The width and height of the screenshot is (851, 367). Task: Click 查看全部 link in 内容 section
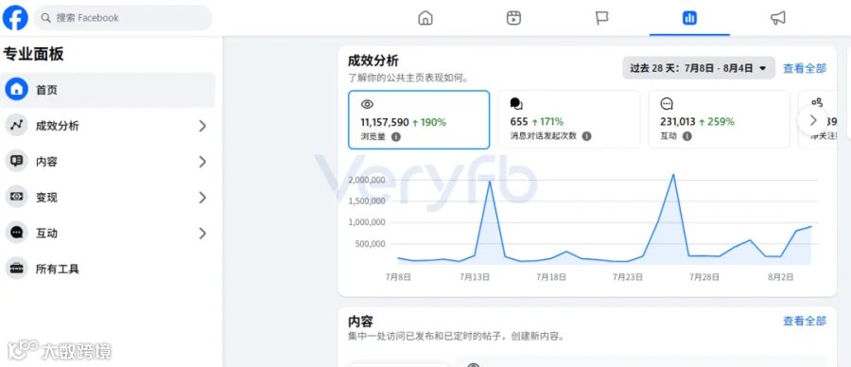805,321
